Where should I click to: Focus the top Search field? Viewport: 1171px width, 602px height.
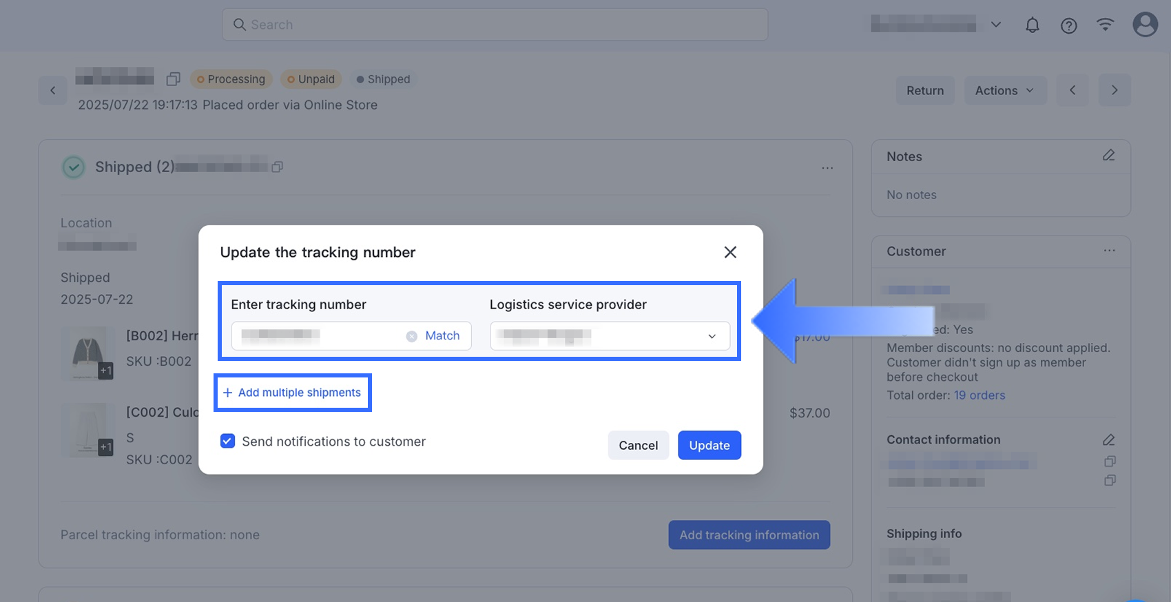tap(495, 25)
